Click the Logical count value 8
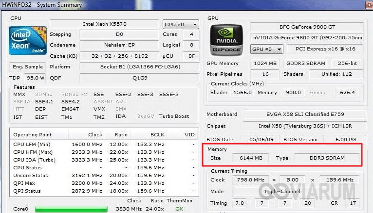 coord(191,45)
